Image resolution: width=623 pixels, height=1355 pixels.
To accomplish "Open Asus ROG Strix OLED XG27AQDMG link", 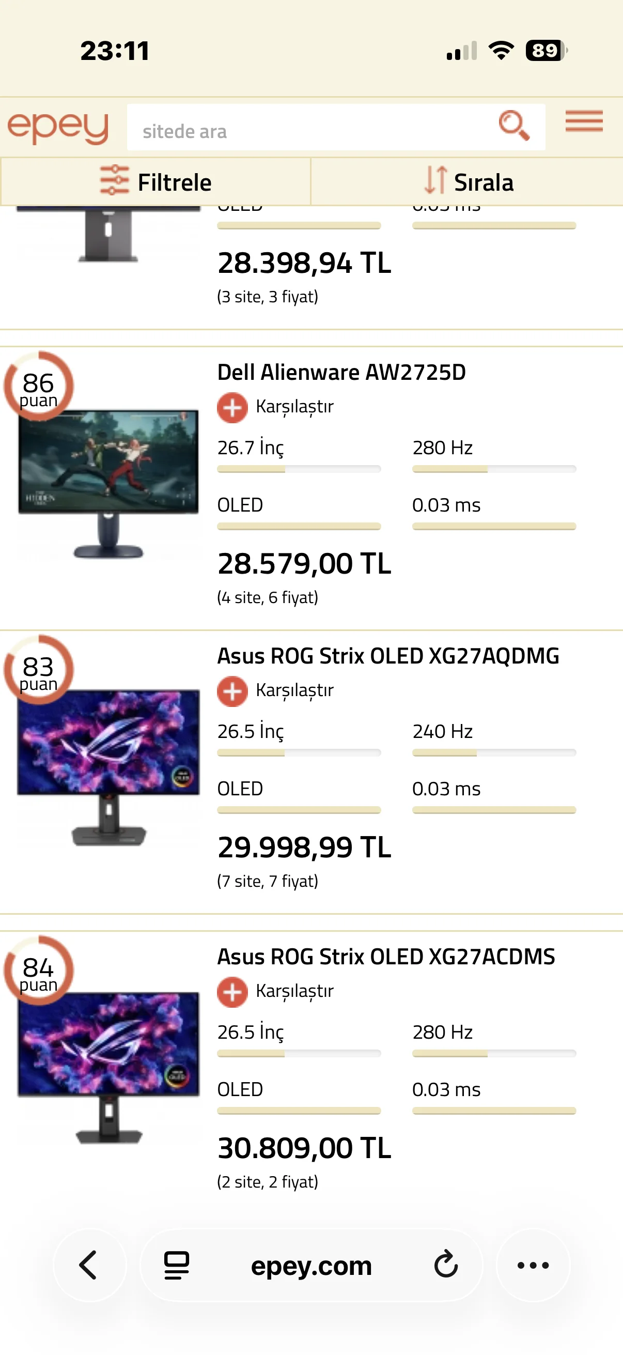I will coord(388,656).
